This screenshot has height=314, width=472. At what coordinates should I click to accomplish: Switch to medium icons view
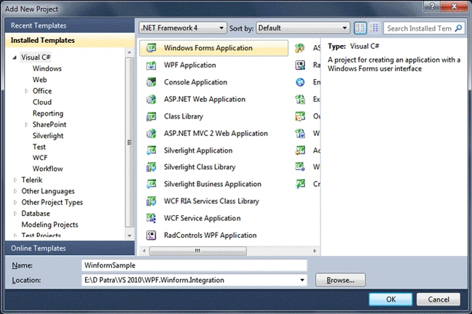point(360,28)
